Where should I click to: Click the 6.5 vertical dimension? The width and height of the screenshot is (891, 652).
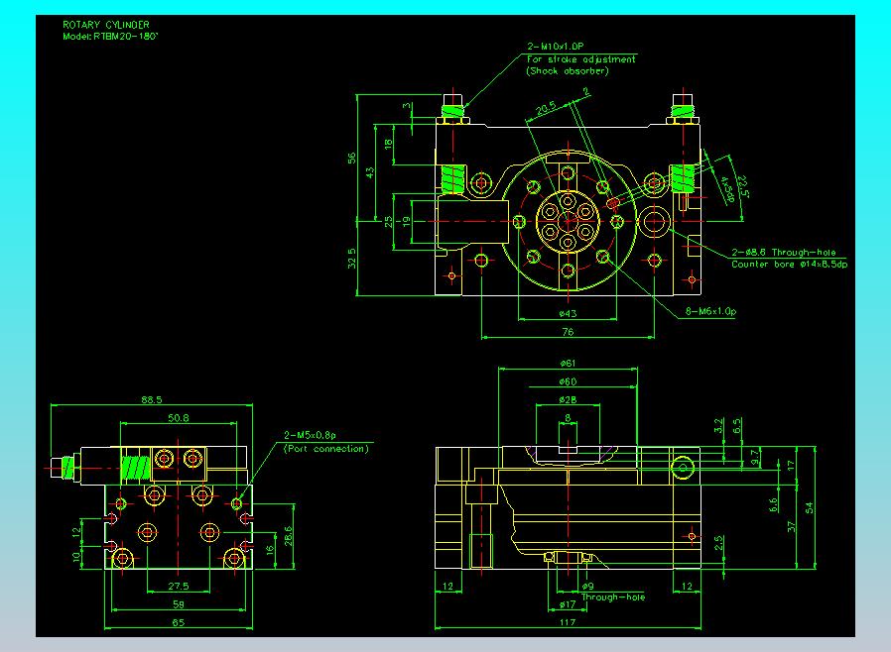pos(737,426)
